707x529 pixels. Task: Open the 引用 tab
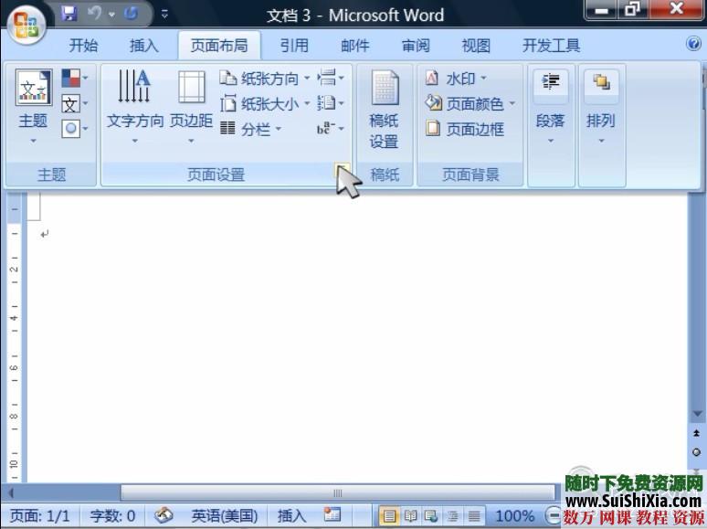coord(294,46)
